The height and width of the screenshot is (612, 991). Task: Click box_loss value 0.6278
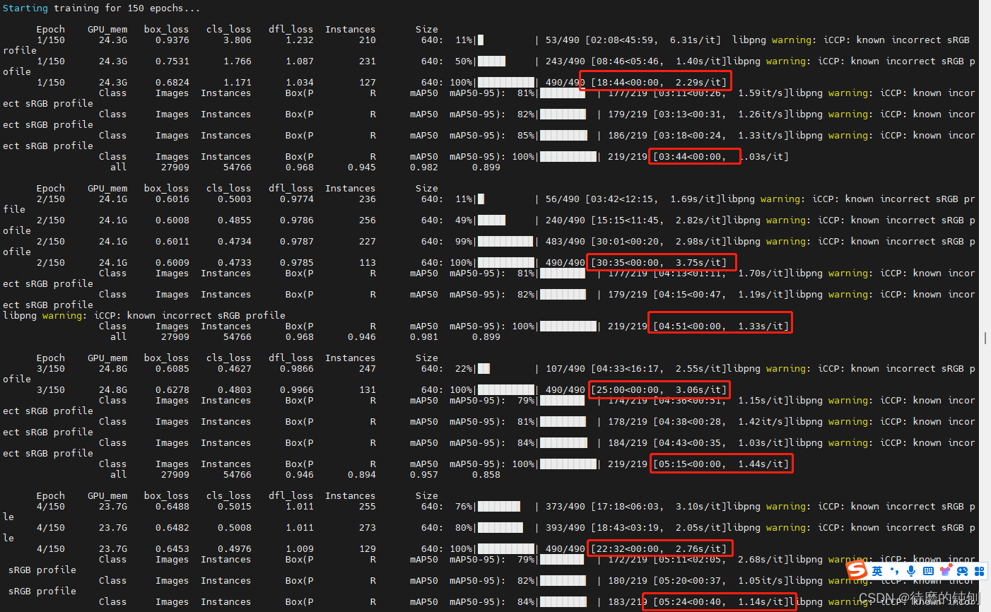point(172,390)
